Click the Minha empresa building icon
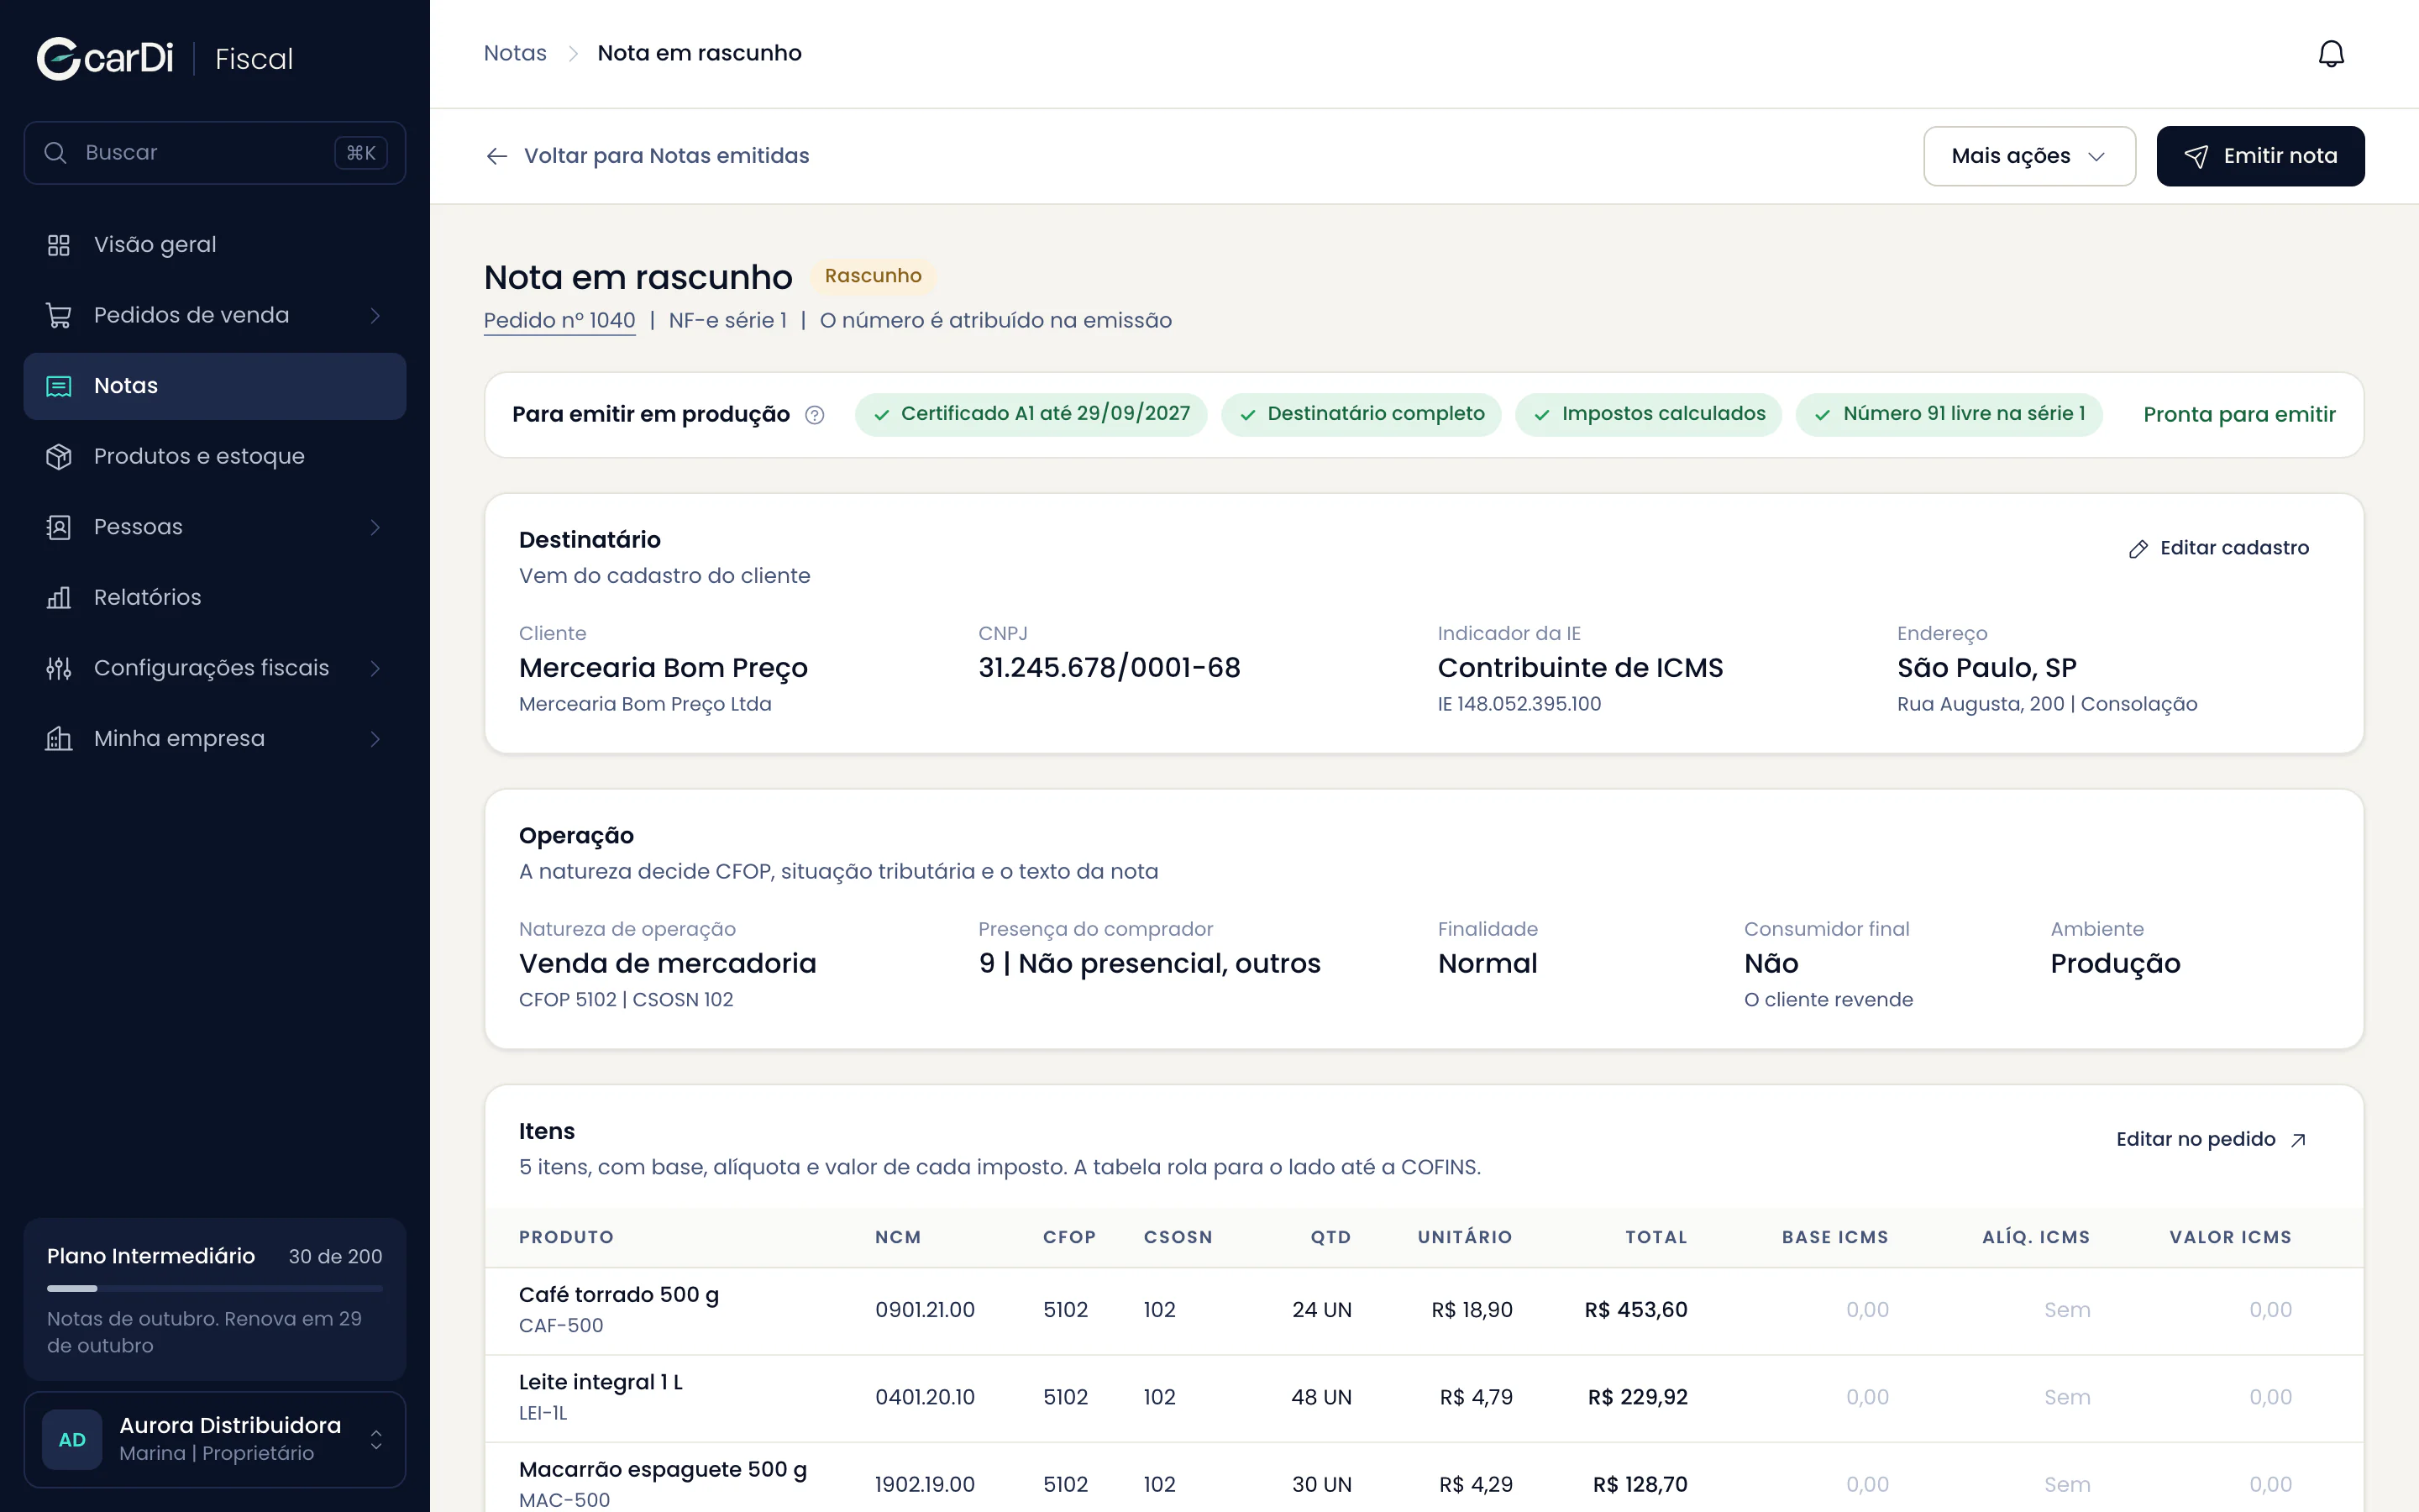Screen dimensions: 2419x1512 click(x=59, y=738)
